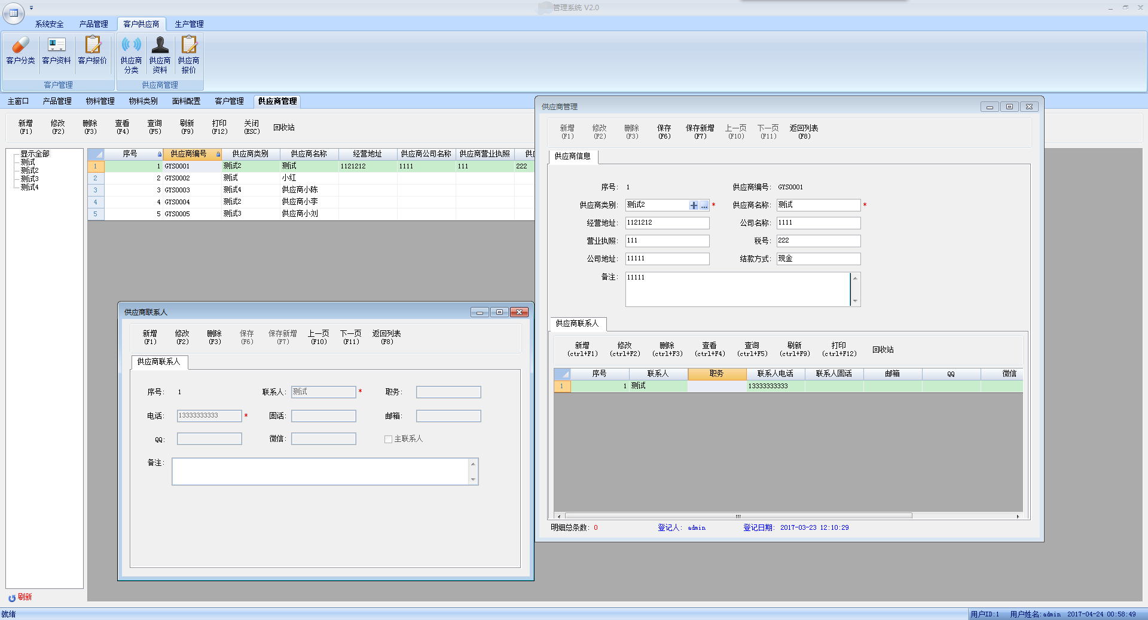Switch to the 主窗口 document tab

[x=18, y=101]
